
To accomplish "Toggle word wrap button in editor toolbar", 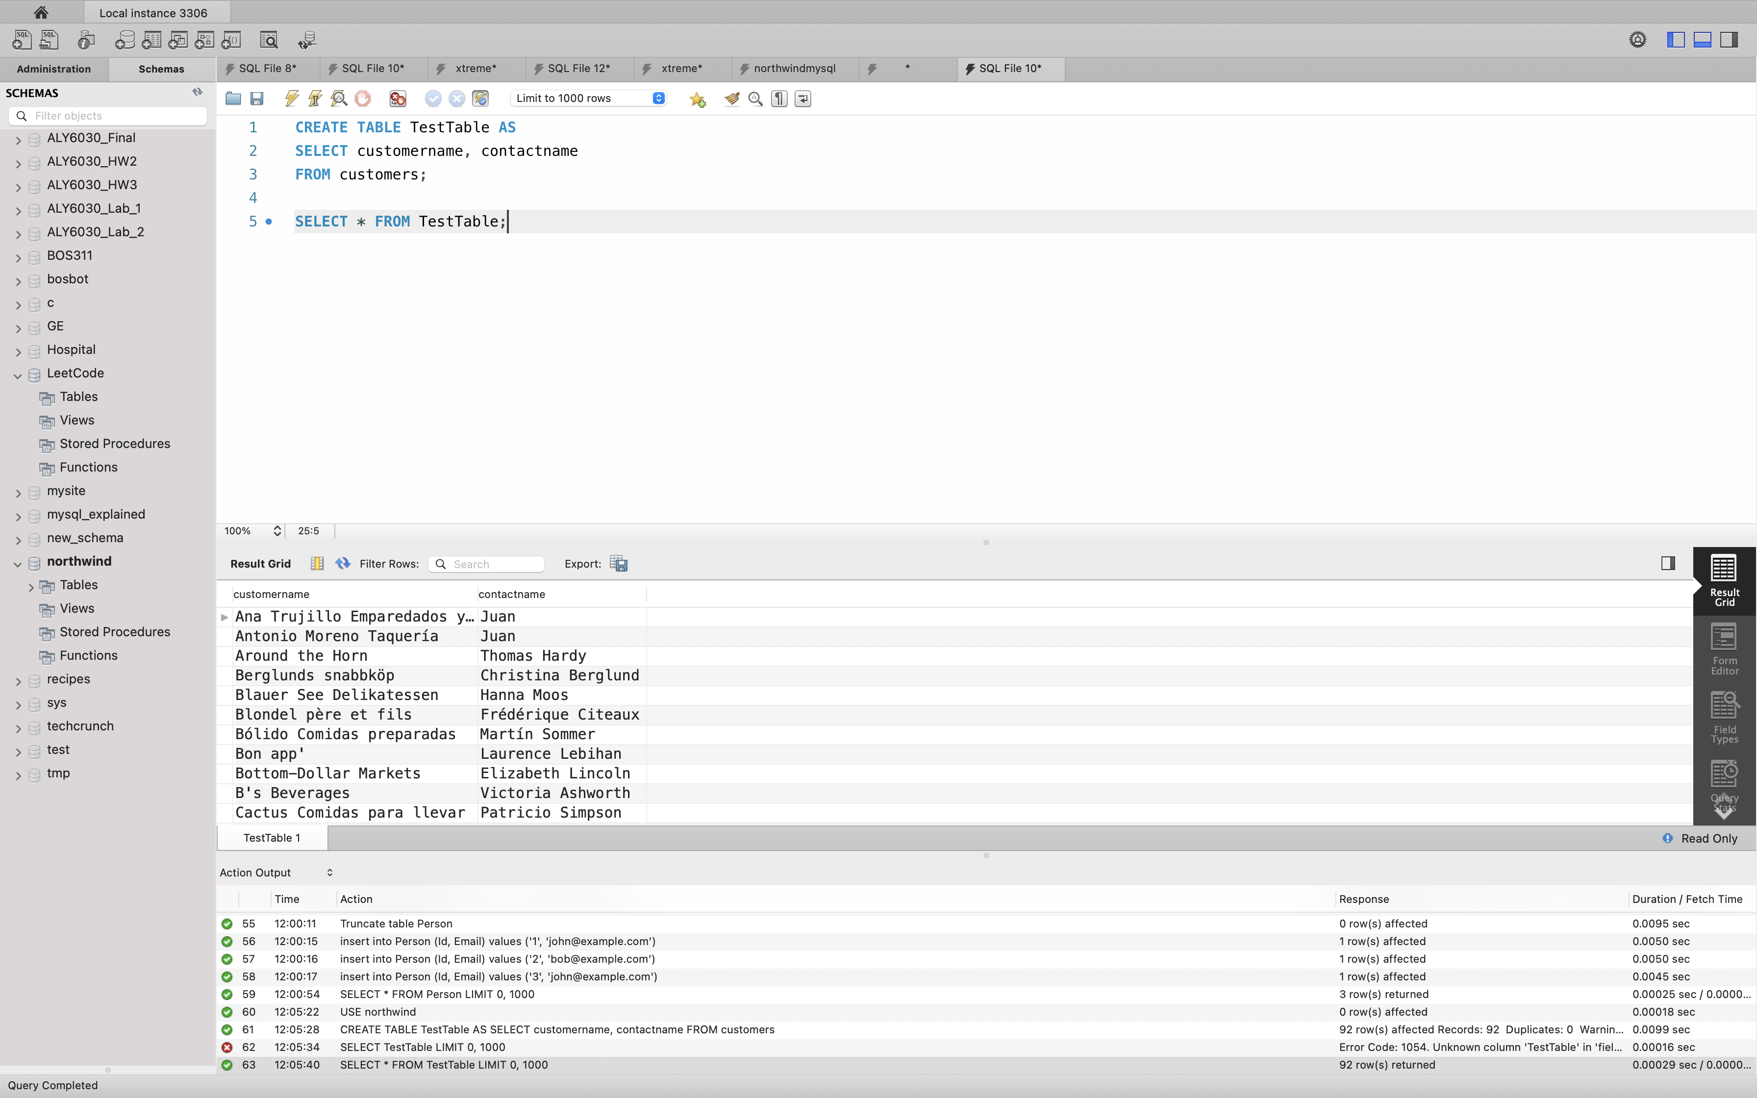I will click(803, 98).
